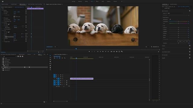Screen dimensions: 193x108
Task: Create a four-point polygon mask under Crop
Action: tap(7, 32)
